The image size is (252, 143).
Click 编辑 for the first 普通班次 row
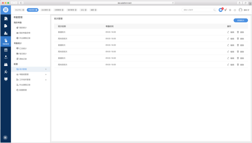pos(231,32)
